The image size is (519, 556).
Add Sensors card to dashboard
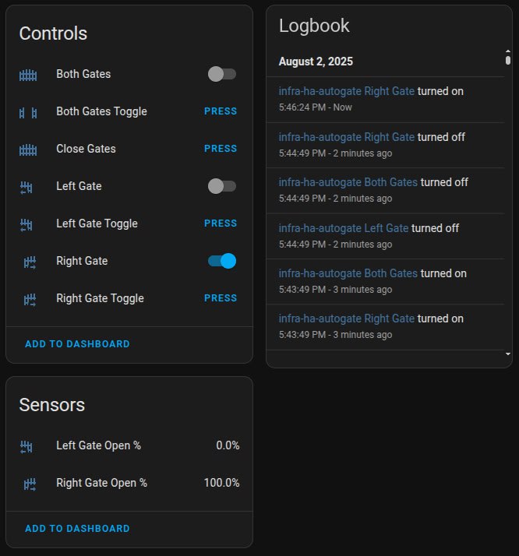[x=77, y=528]
